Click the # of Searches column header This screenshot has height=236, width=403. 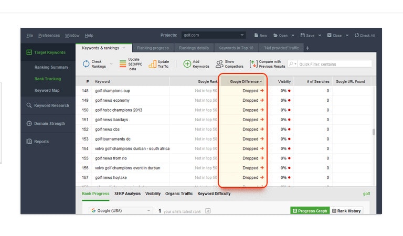tap(313, 81)
